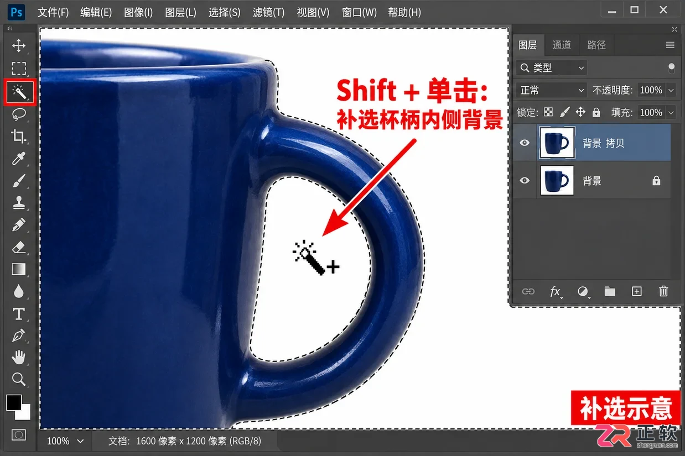Image resolution: width=685 pixels, height=456 pixels.
Task: Click the foreground color swatch
Action: [14, 402]
